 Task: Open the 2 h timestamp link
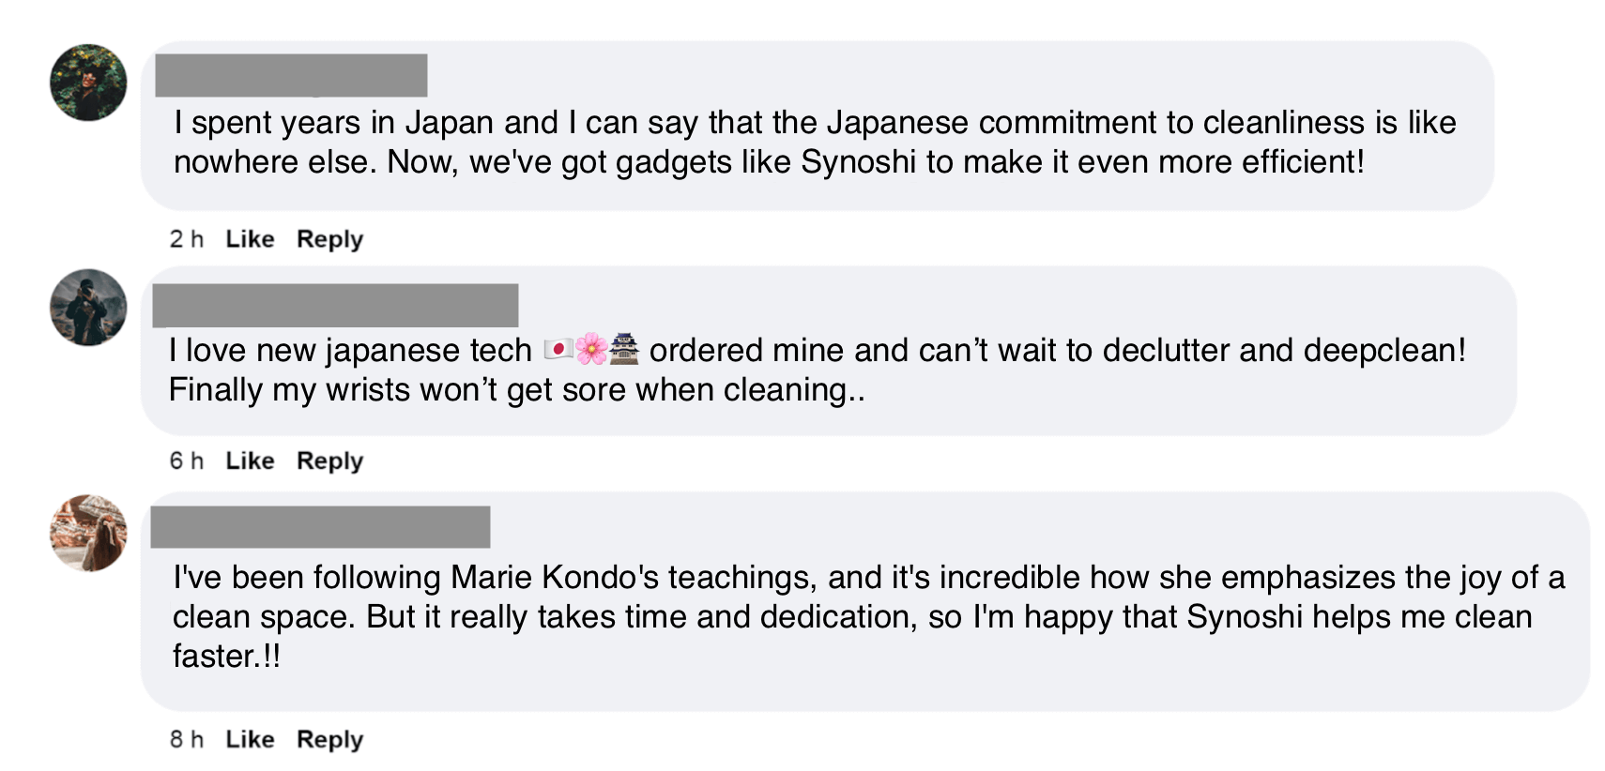click(x=186, y=239)
